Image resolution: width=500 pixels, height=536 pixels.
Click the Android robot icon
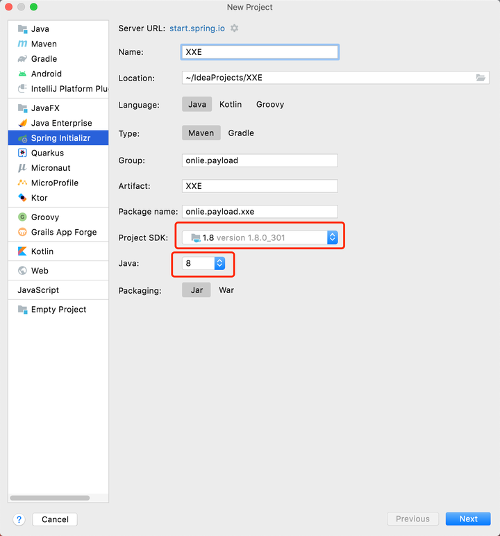pos(23,74)
